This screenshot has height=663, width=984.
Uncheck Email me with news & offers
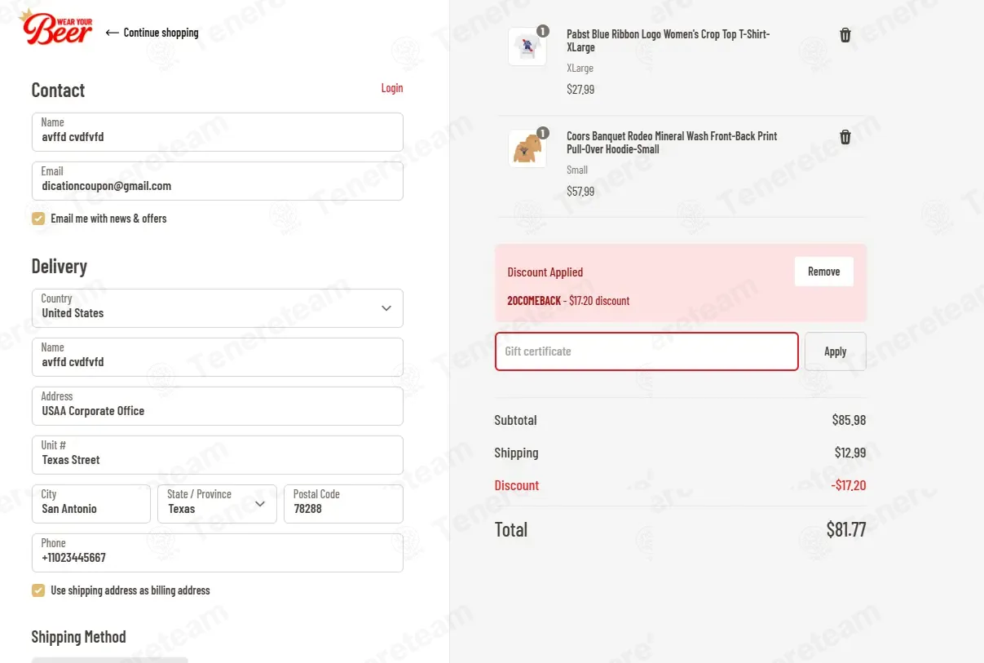pos(38,219)
